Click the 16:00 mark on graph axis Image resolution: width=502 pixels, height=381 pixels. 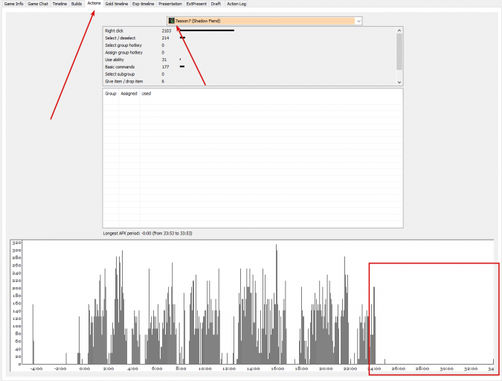coord(277,369)
